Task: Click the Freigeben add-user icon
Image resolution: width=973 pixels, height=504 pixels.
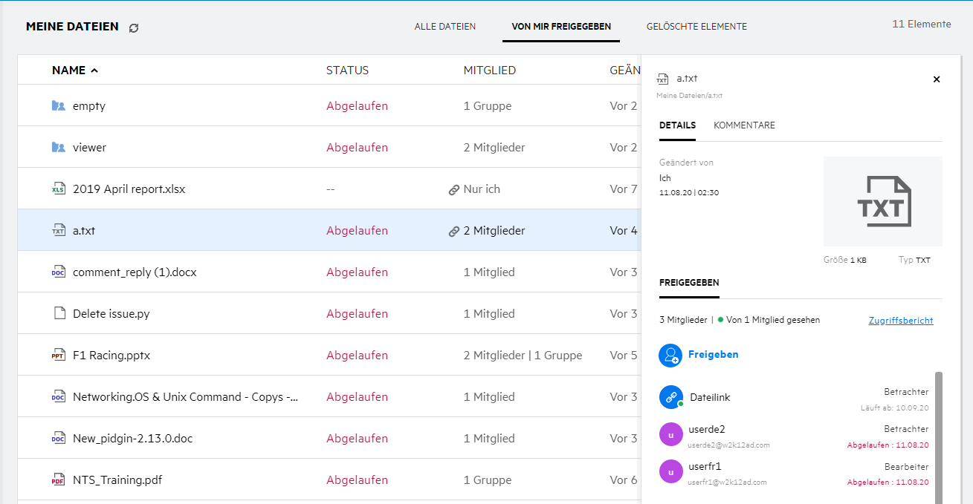Action: coord(670,356)
